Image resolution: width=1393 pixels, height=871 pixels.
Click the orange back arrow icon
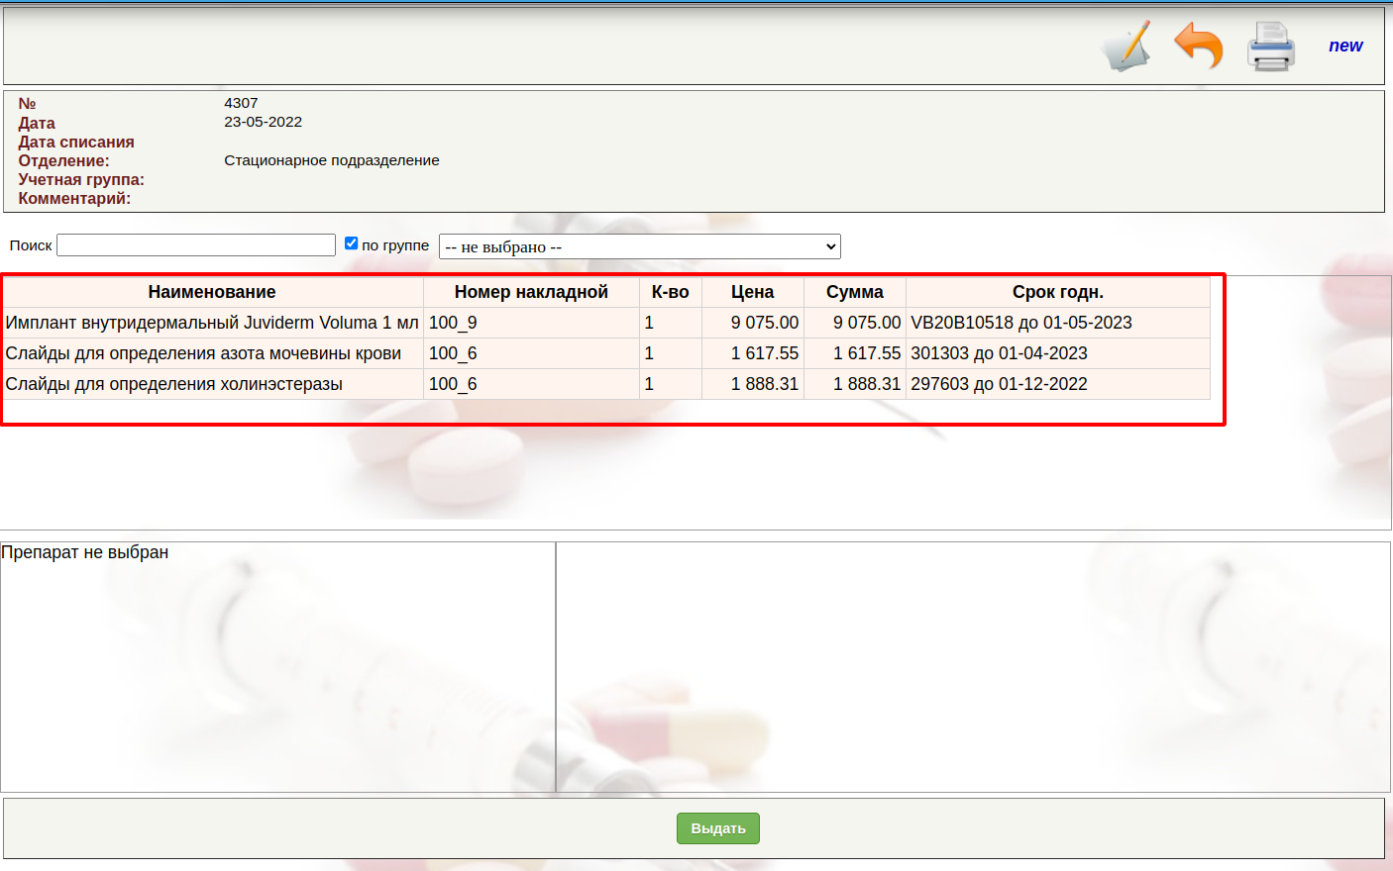[1198, 47]
